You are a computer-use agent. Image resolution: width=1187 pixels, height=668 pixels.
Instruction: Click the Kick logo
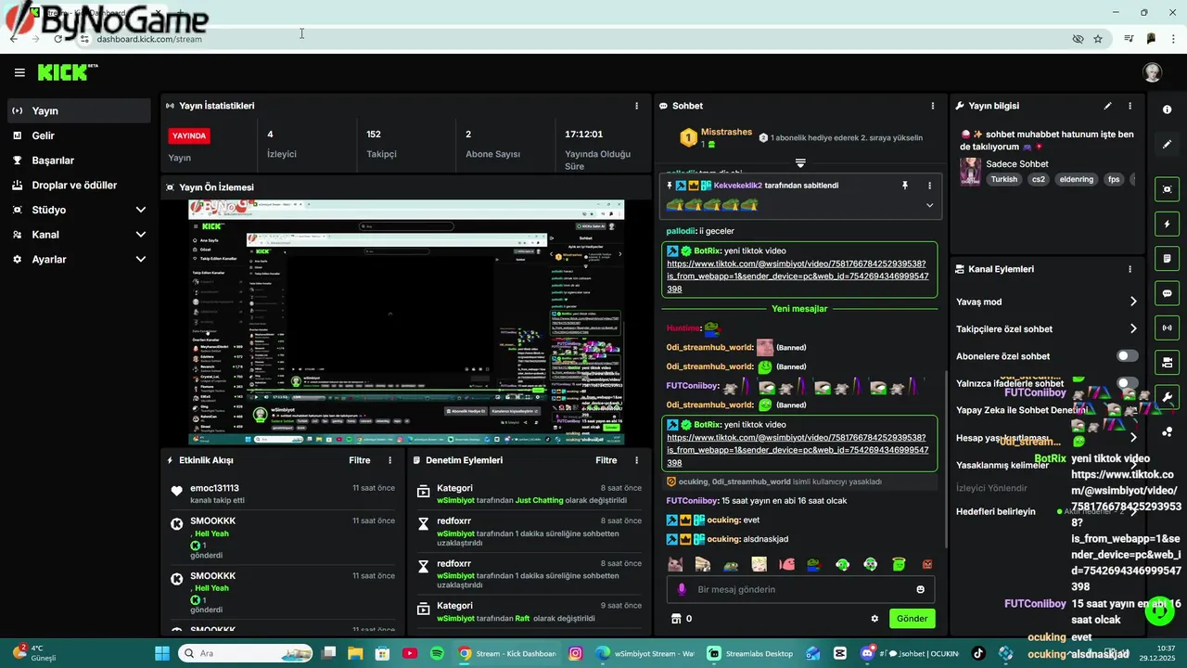click(67, 72)
